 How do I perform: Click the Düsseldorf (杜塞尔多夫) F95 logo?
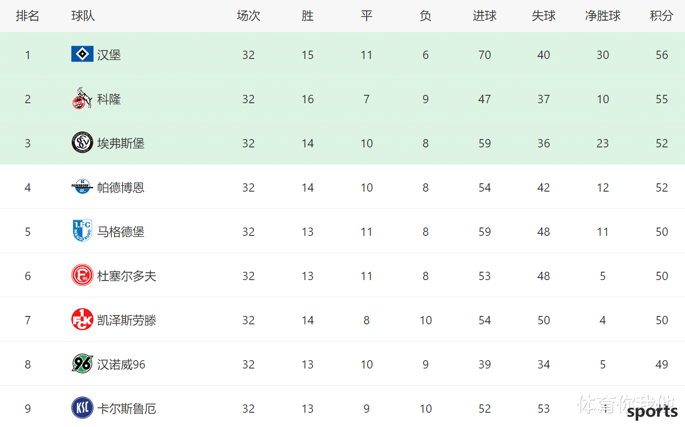[82, 275]
